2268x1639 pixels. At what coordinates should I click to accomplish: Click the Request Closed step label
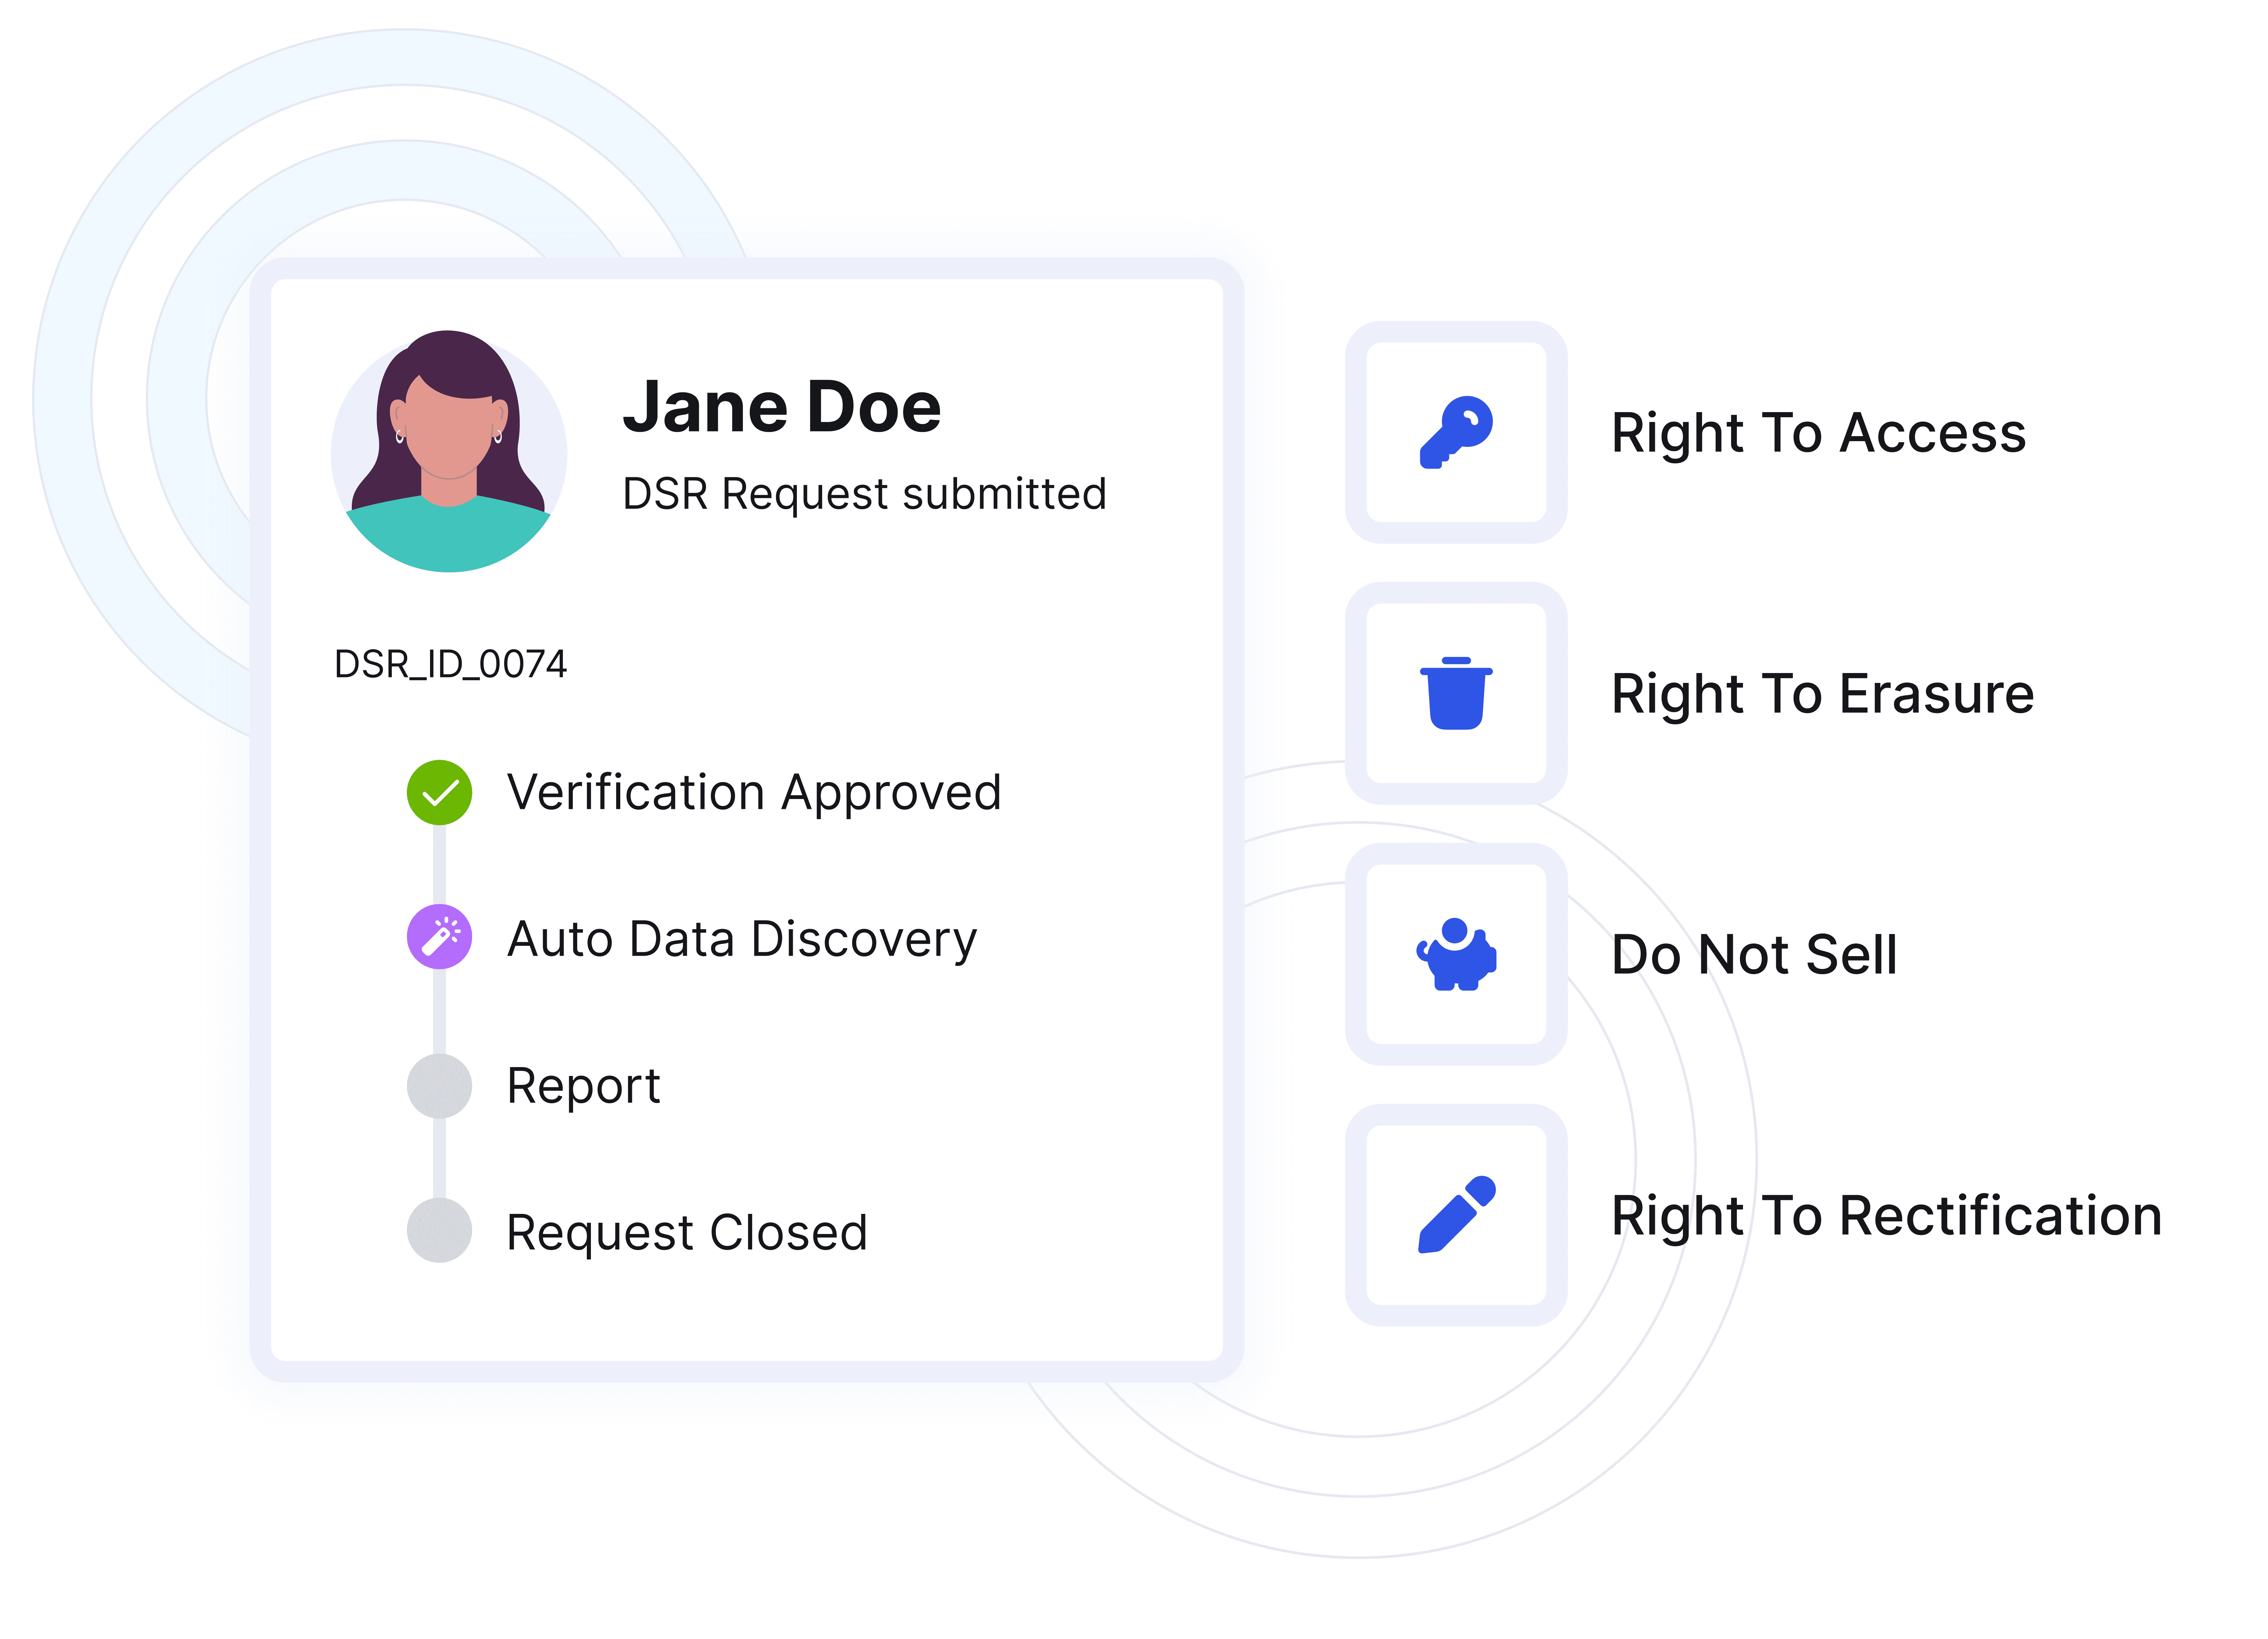pyautogui.click(x=686, y=1232)
